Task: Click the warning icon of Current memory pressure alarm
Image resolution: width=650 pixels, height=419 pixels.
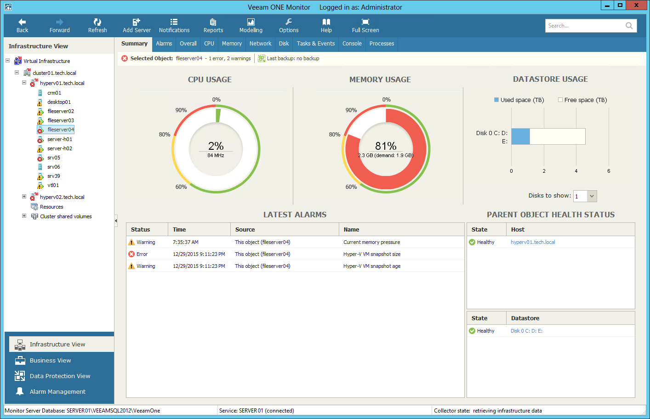Action: (131, 242)
